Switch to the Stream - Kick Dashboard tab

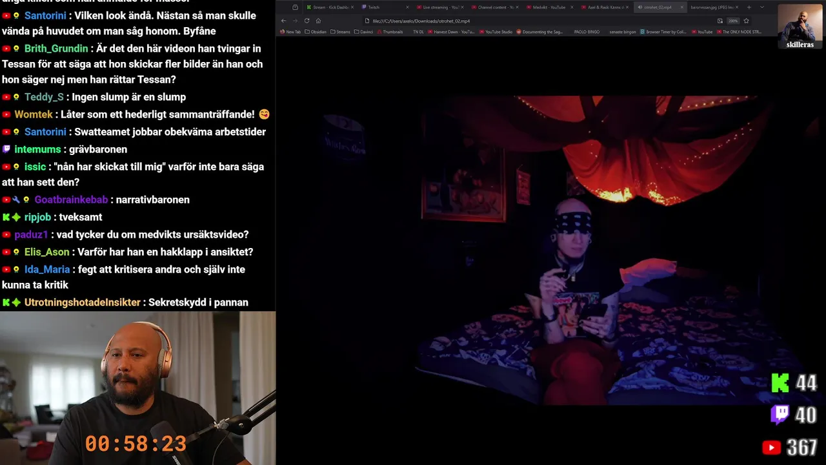tap(331, 7)
